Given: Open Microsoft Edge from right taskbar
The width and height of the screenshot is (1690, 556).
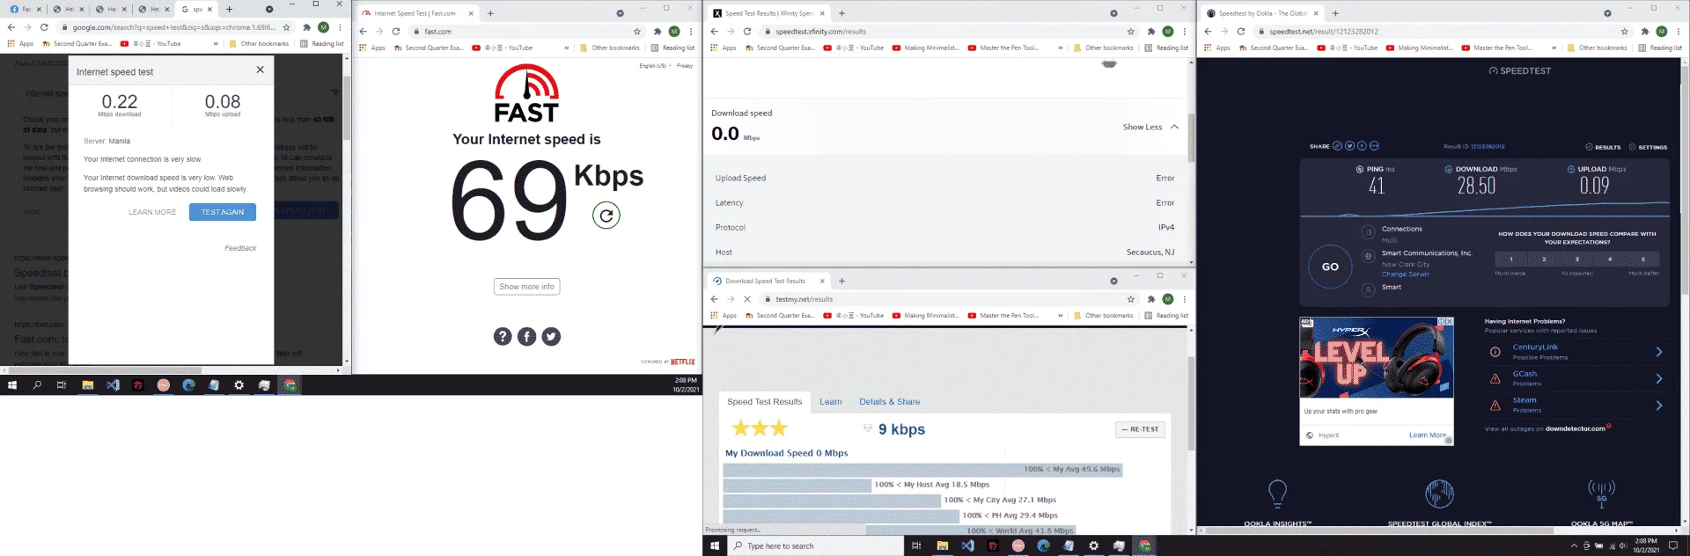Looking at the screenshot, I should pyautogui.click(x=1043, y=545).
